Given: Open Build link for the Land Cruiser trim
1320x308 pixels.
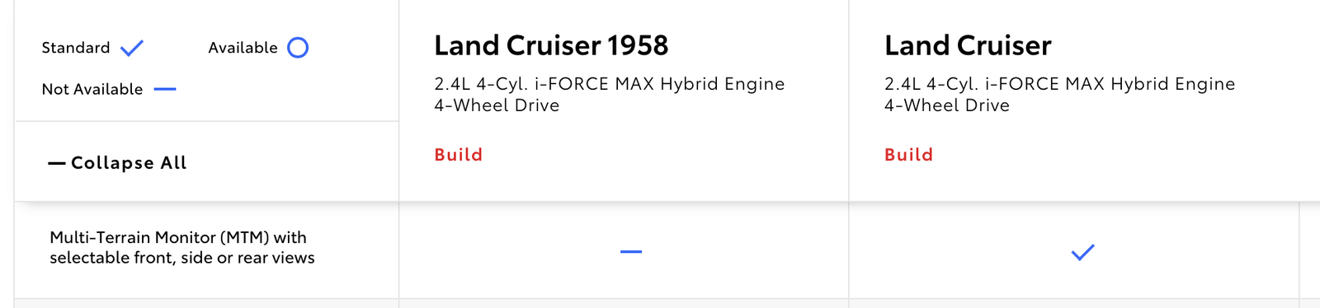Looking at the screenshot, I should tap(908, 155).
